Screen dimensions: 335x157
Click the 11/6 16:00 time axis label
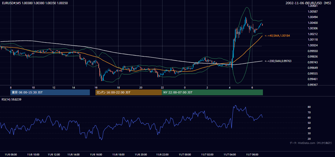(96, 155)
